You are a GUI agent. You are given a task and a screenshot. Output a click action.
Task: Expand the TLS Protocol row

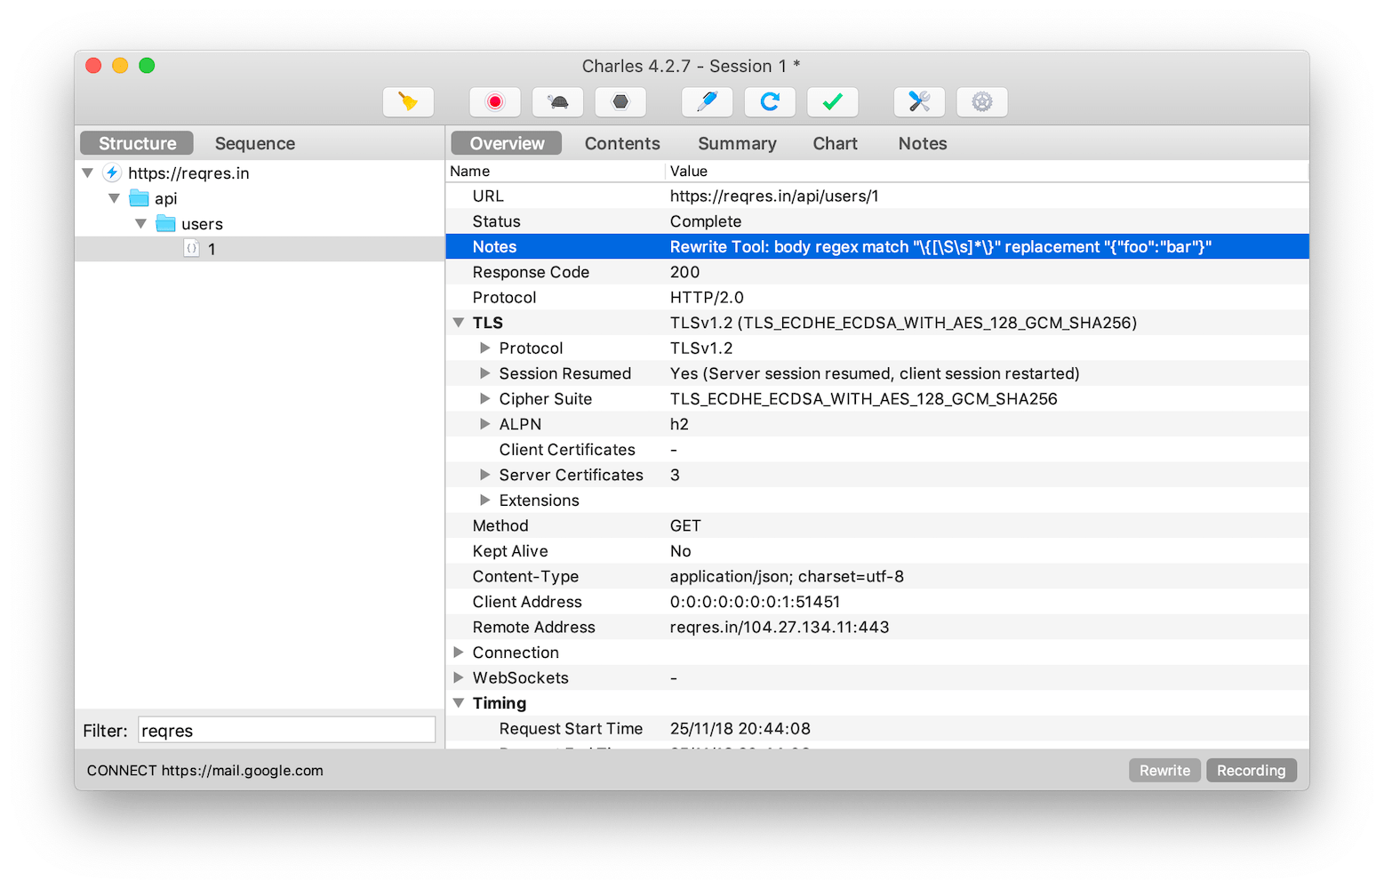click(x=485, y=348)
